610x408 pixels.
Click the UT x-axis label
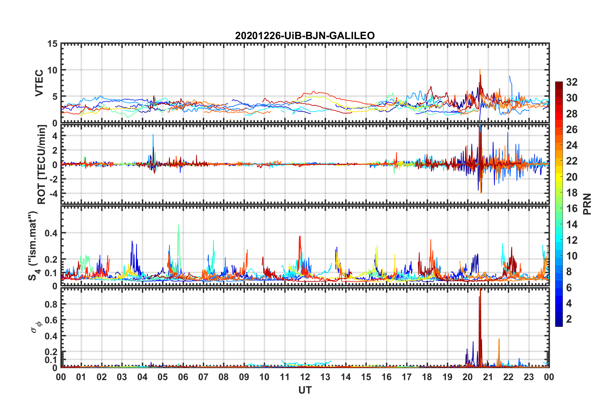point(305,390)
